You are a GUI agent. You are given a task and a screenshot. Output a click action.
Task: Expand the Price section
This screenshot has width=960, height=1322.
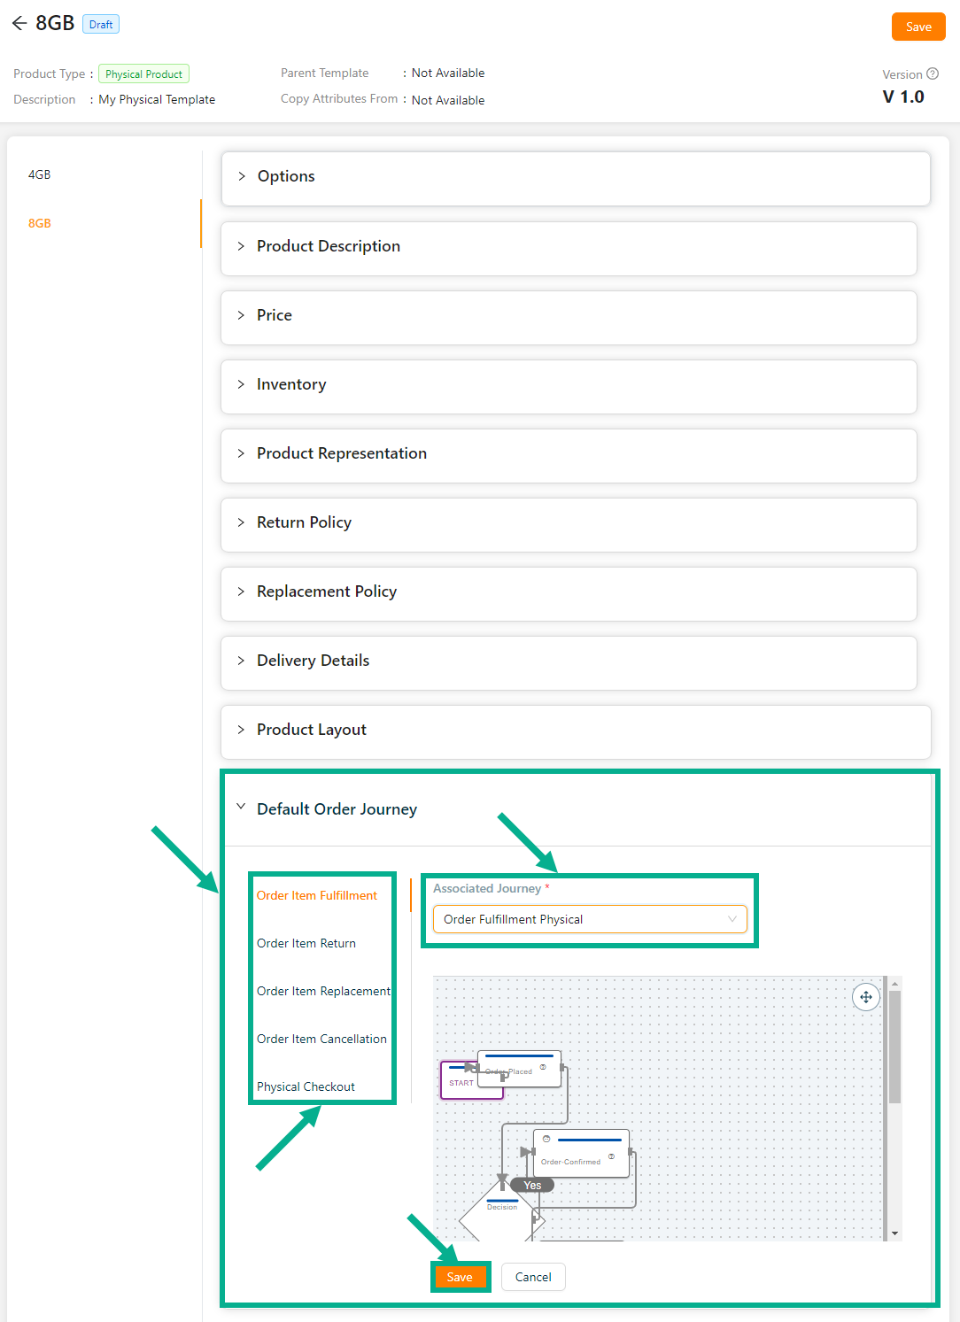coord(274,315)
